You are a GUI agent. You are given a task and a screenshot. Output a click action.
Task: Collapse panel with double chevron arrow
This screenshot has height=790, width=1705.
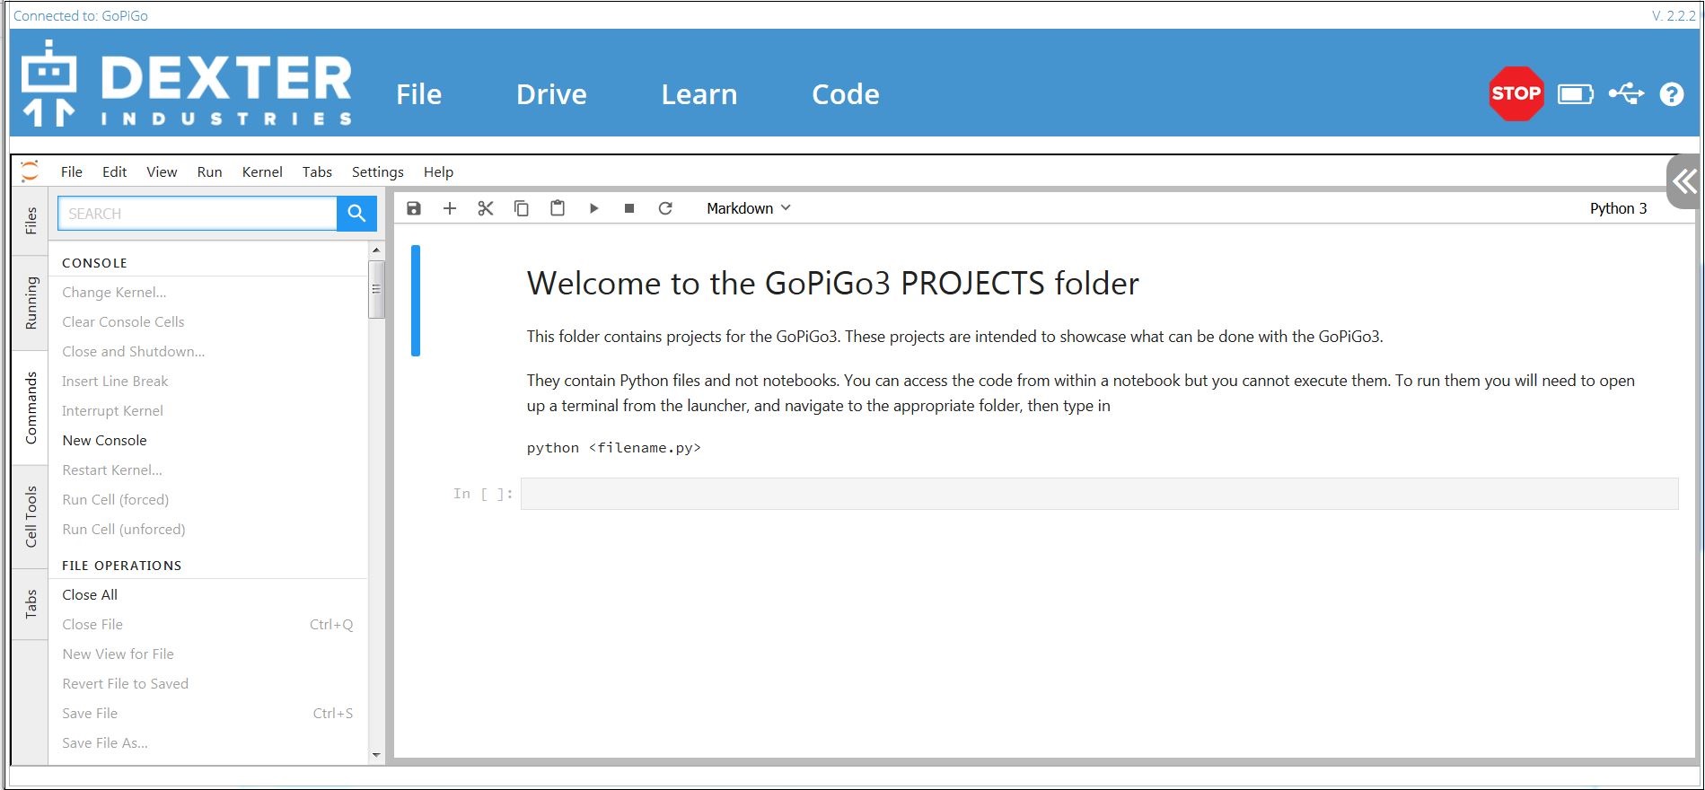(x=1684, y=182)
